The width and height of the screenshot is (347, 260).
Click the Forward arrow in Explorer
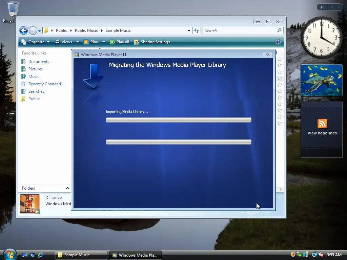click(33, 30)
